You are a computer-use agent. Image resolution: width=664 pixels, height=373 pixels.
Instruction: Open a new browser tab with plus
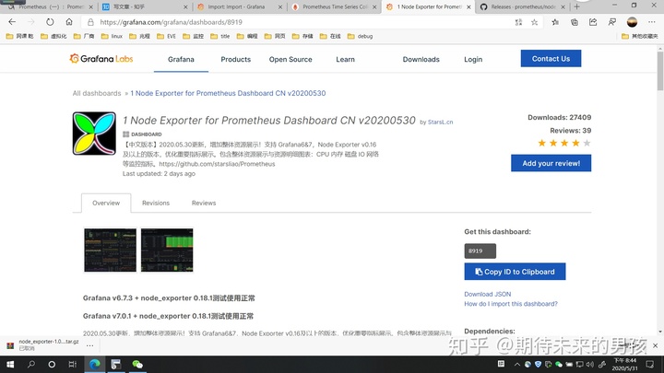pyautogui.click(x=576, y=6)
